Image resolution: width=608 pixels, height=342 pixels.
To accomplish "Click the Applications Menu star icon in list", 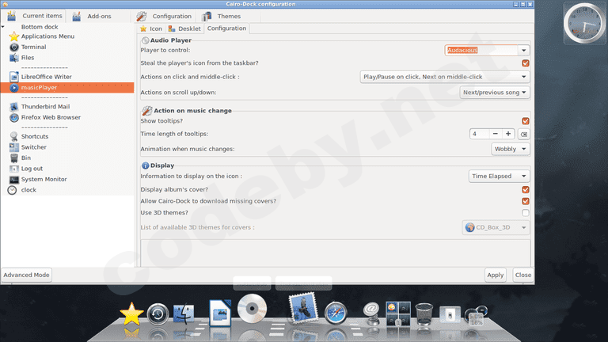I will click(x=14, y=36).
